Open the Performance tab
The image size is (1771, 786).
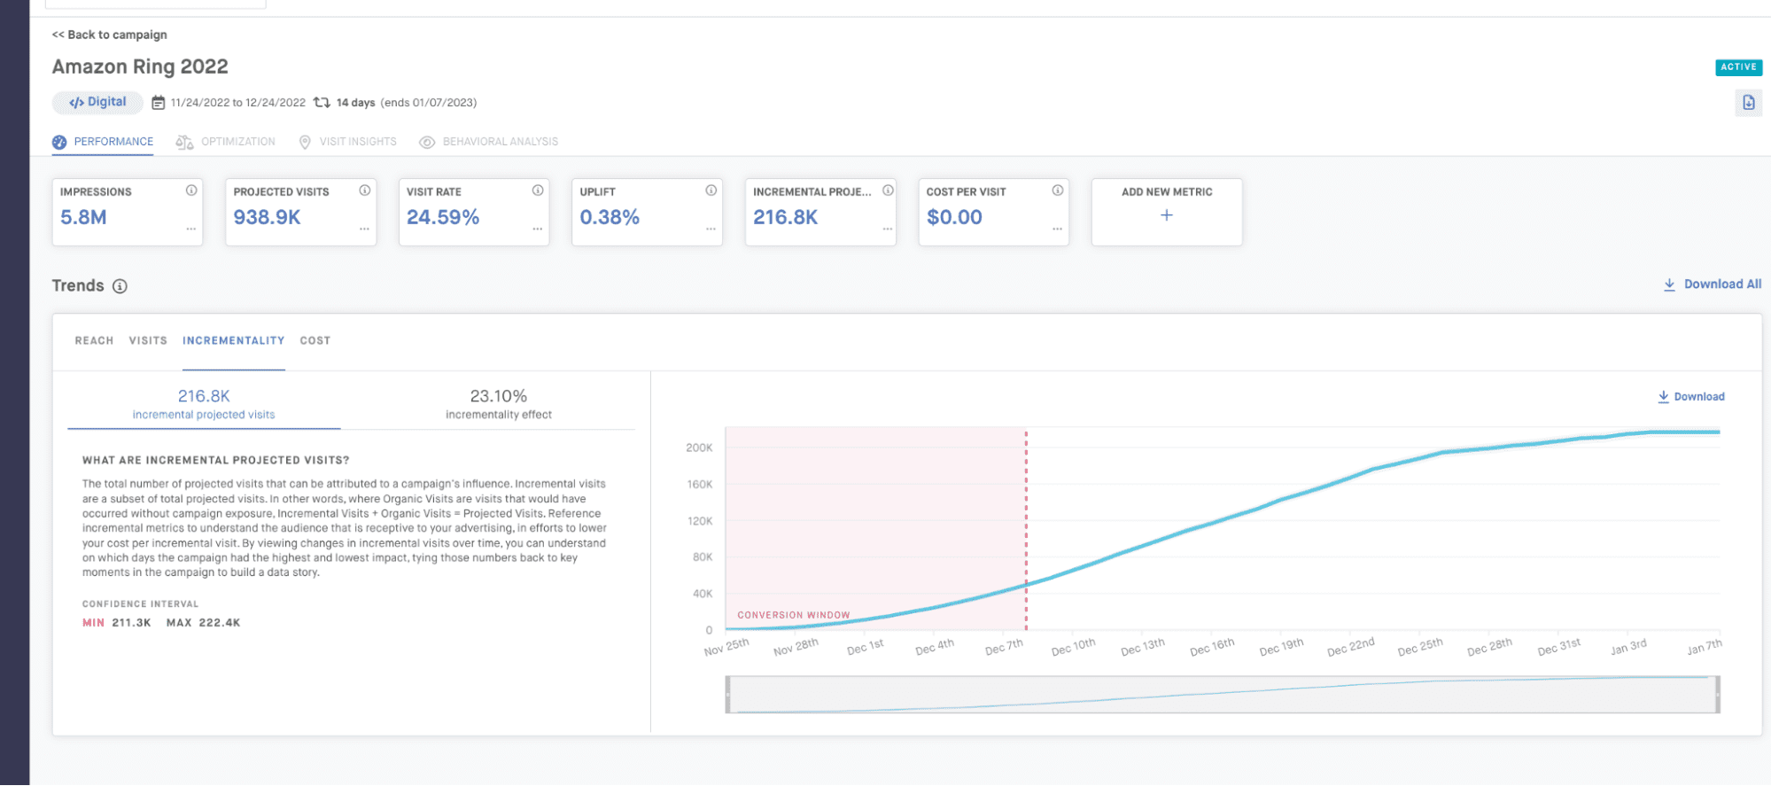tap(103, 142)
